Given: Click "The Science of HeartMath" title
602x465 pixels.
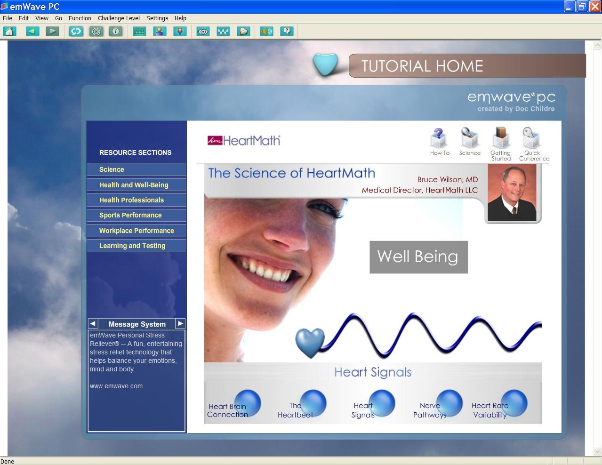Looking at the screenshot, I should pos(292,173).
